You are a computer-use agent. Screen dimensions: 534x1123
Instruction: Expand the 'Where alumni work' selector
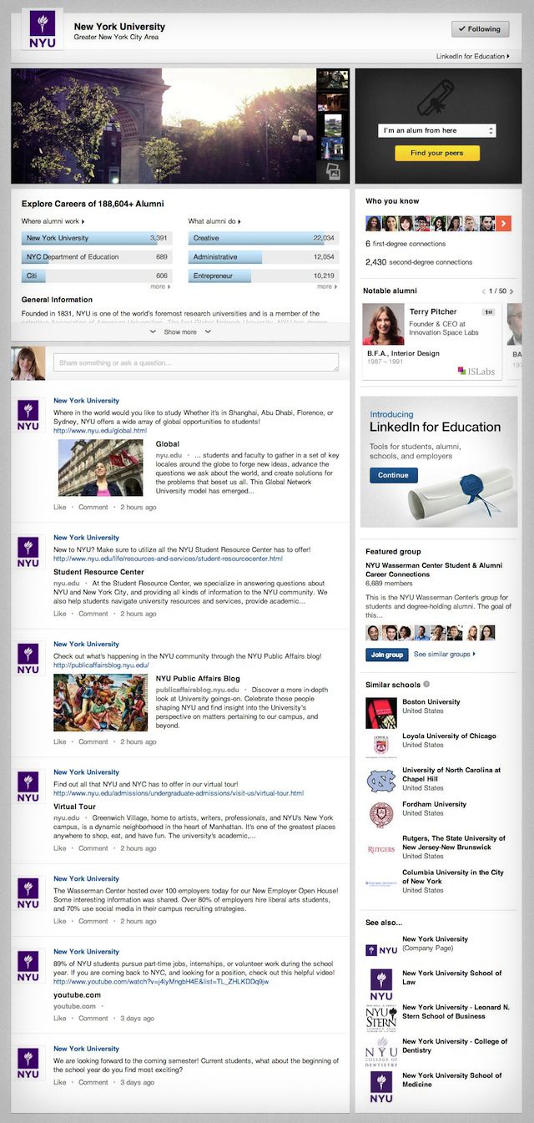pos(53,221)
